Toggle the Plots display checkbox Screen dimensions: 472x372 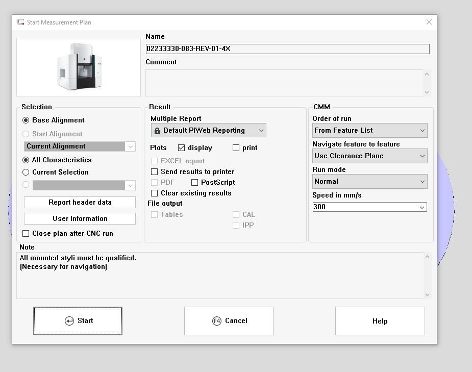point(181,148)
